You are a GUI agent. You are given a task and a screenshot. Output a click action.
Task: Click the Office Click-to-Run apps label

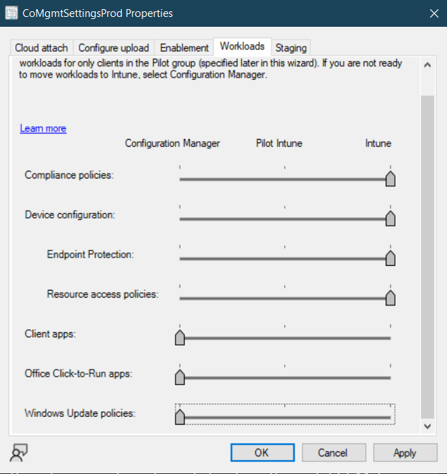tap(78, 374)
